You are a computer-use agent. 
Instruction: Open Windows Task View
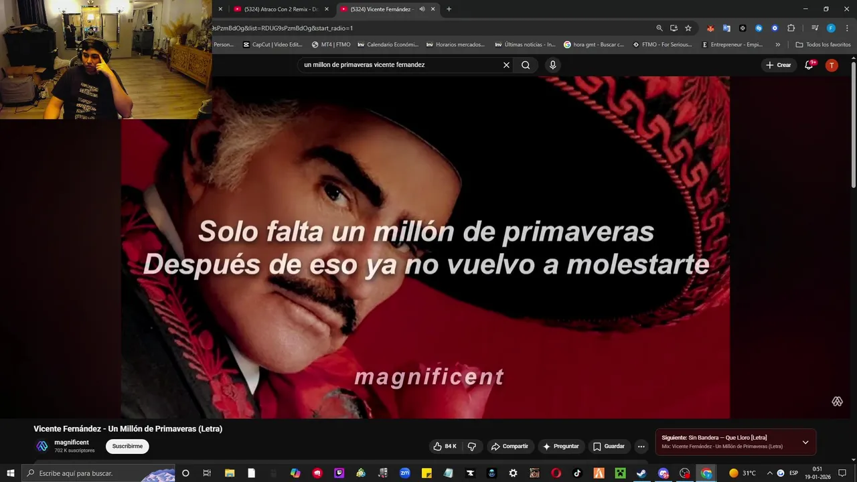[207, 473]
